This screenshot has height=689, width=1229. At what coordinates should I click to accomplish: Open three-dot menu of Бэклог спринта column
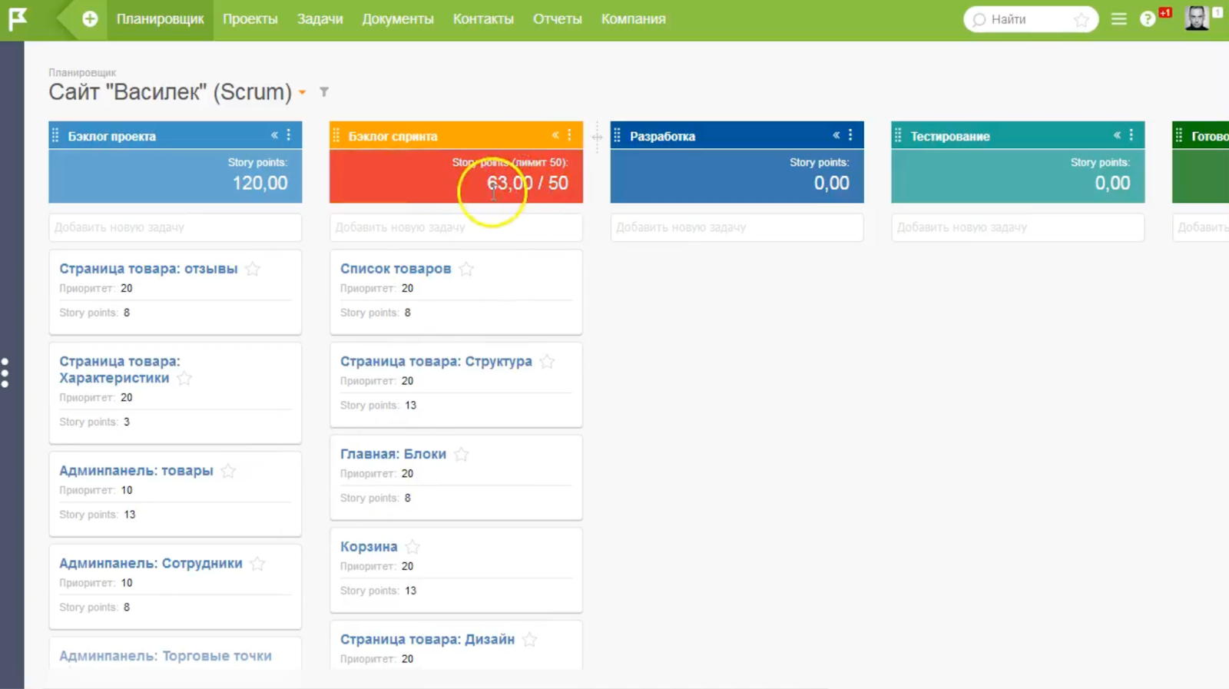(569, 135)
